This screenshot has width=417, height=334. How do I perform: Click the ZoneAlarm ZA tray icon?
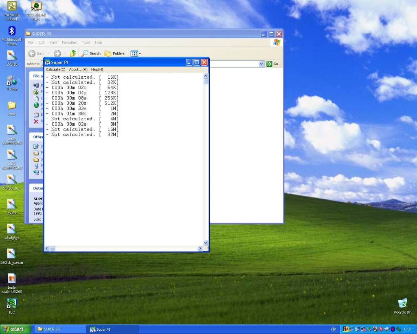coord(346,329)
